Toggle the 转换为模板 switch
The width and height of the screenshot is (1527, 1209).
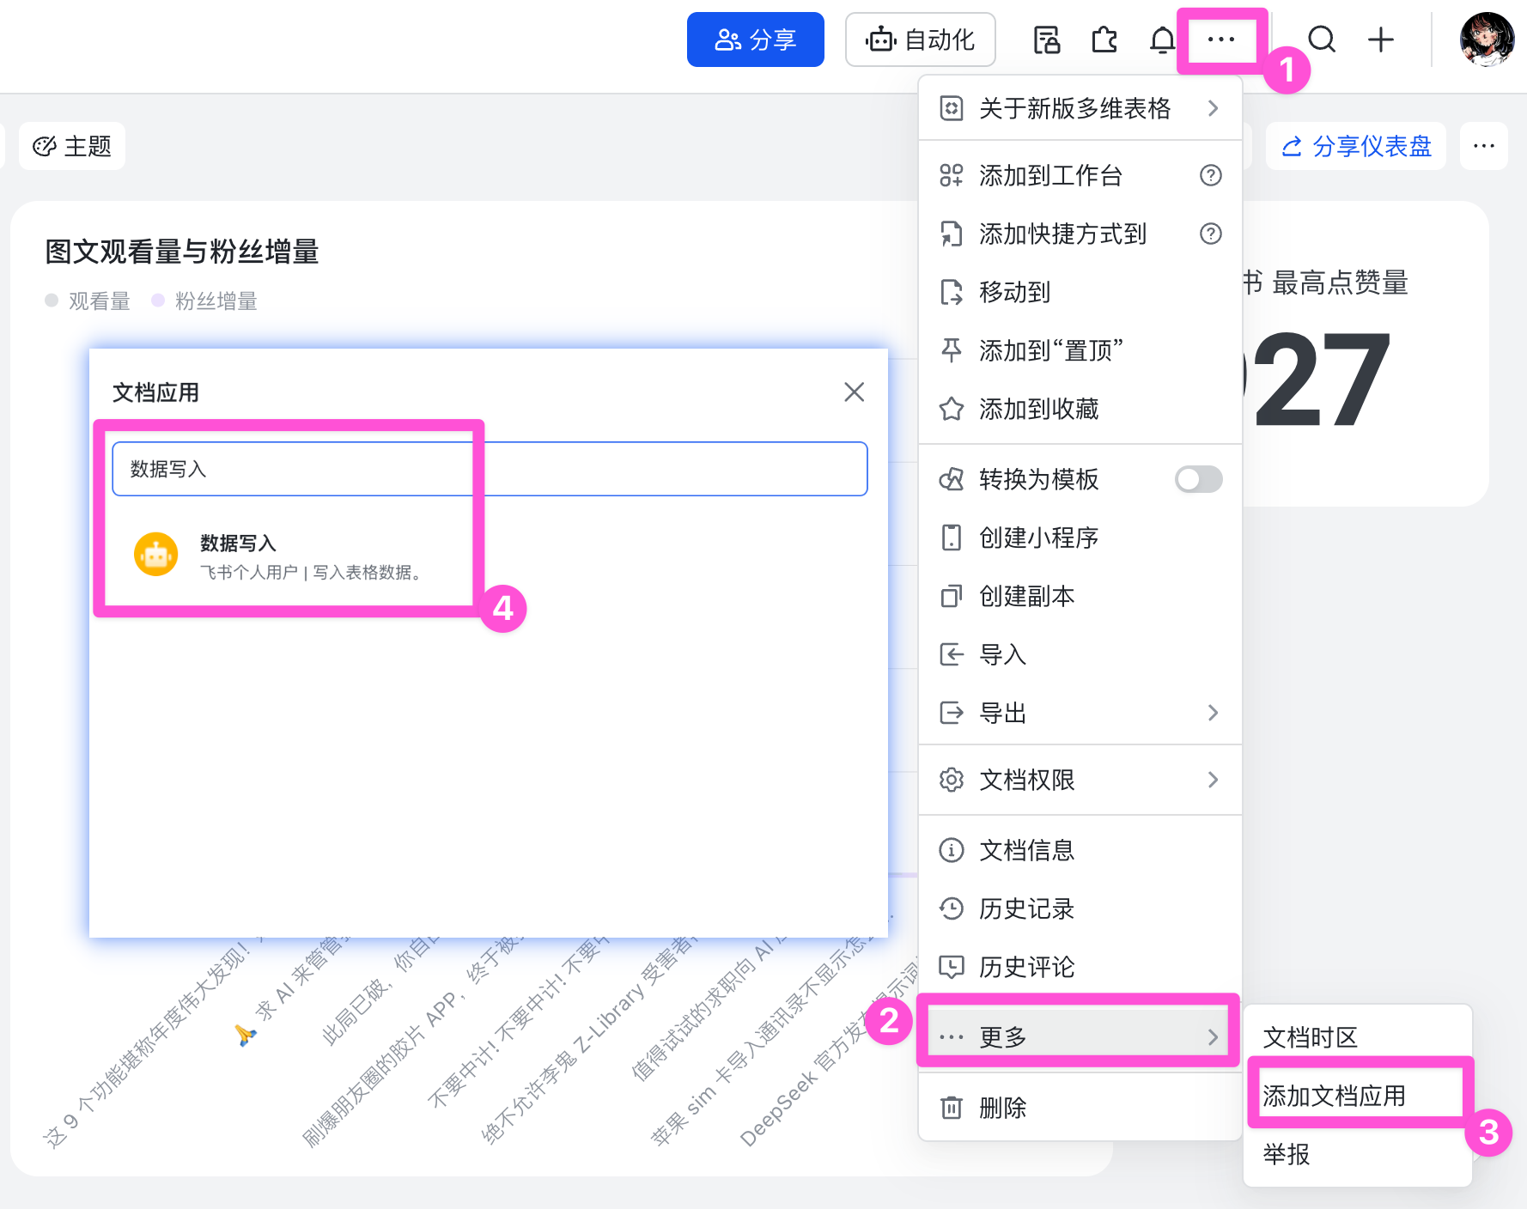pos(1199,479)
